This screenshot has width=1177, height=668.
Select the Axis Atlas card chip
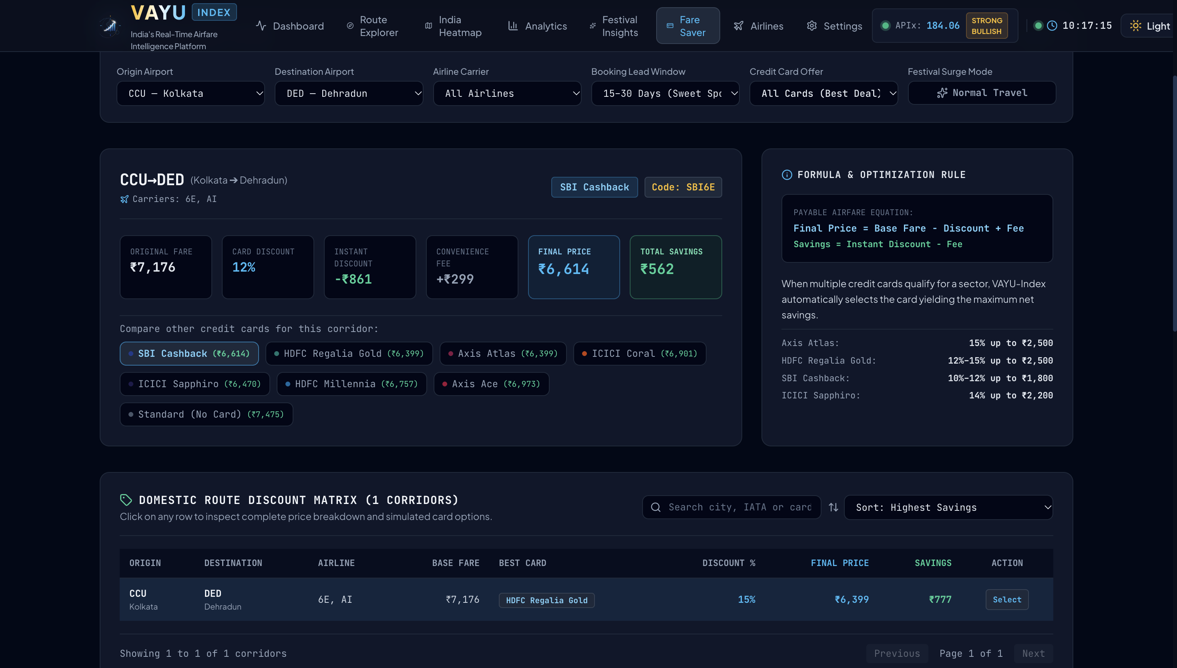(503, 353)
